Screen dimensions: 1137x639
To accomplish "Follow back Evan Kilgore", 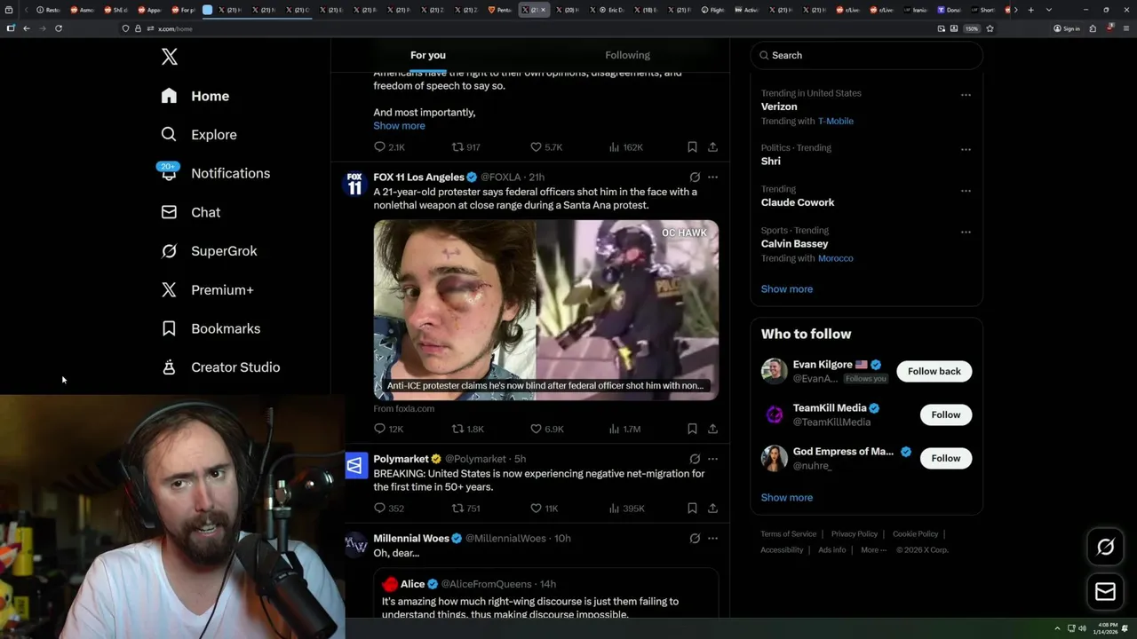I will click(934, 371).
